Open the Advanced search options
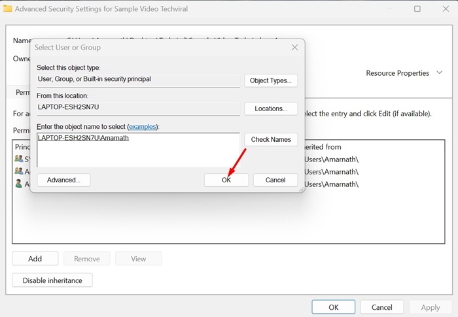 click(x=63, y=180)
